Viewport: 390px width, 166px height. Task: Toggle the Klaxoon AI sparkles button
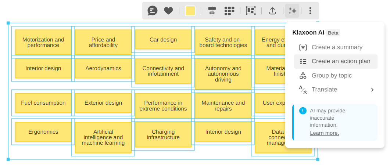click(x=293, y=11)
